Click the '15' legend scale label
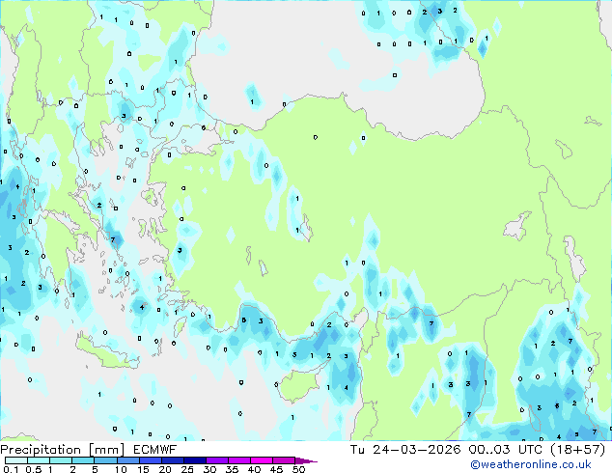Image resolution: width=612 pixels, height=473 pixels. [143, 469]
